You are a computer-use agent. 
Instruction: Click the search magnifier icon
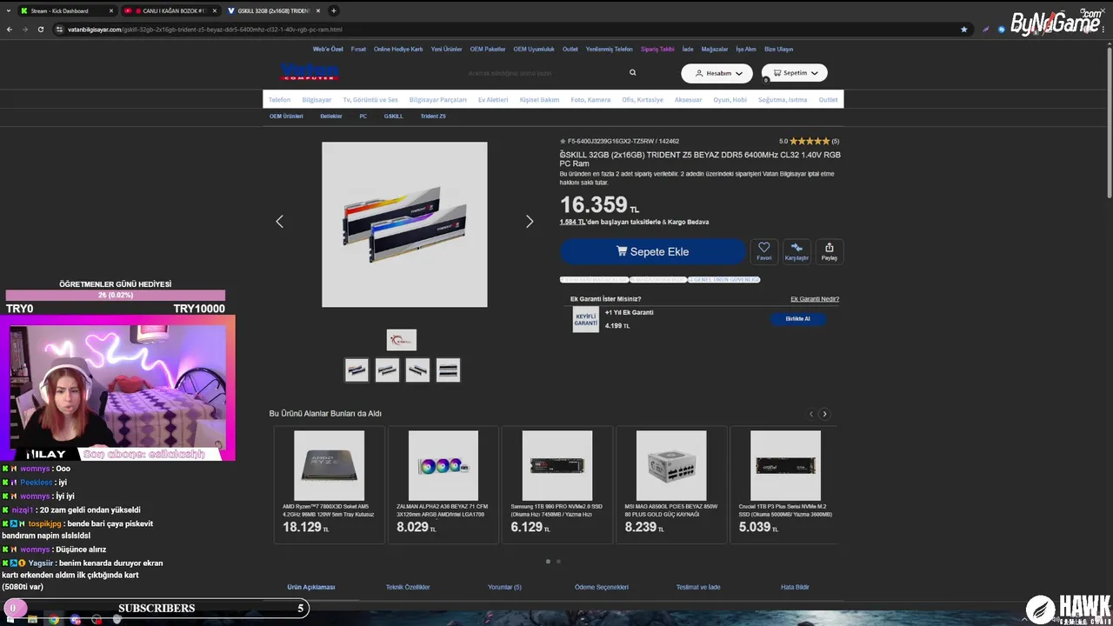tap(633, 73)
